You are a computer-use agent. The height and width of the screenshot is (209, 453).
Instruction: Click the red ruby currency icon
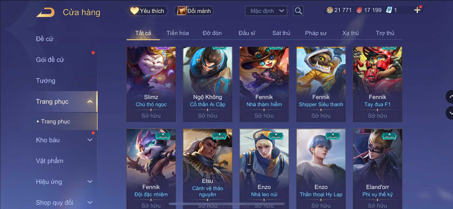coord(359,10)
